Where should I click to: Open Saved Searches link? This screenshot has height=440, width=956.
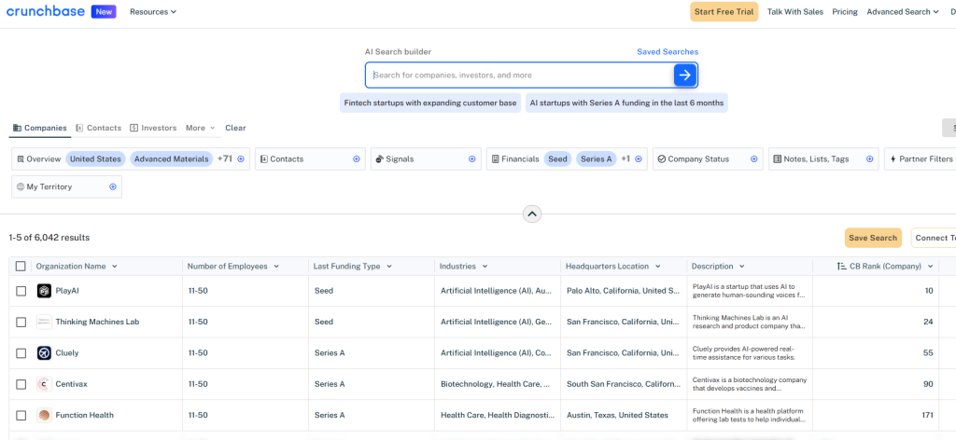pyautogui.click(x=668, y=51)
